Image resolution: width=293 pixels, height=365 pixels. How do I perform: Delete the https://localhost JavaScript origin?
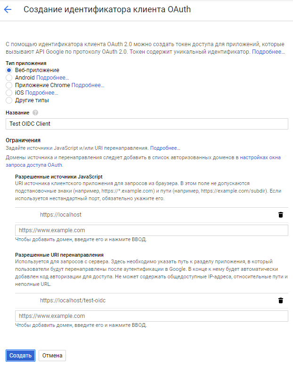[x=281, y=215]
